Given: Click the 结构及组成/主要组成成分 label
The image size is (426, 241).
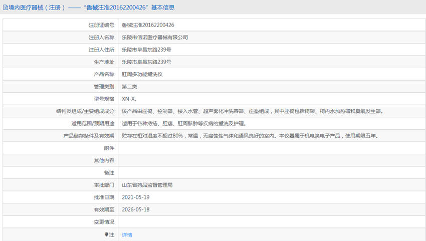Looking at the screenshot, I should pyautogui.click(x=85, y=111).
